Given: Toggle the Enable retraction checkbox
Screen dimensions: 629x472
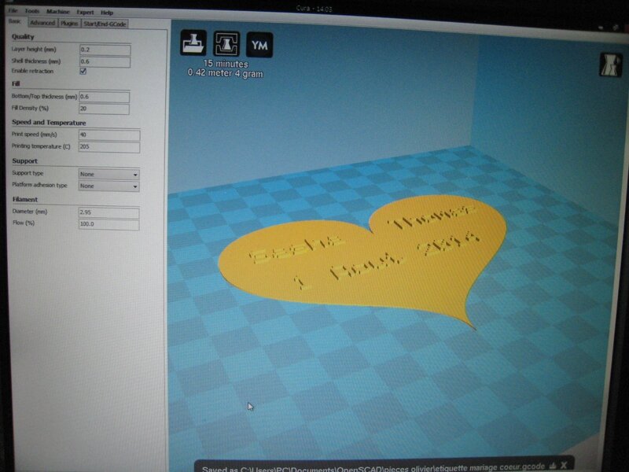Looking at the screenshot, I should 83,72.
